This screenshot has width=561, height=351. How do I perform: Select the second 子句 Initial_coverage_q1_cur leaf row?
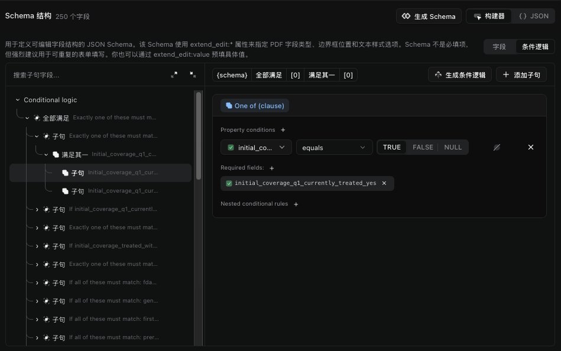tap(100, 191)
